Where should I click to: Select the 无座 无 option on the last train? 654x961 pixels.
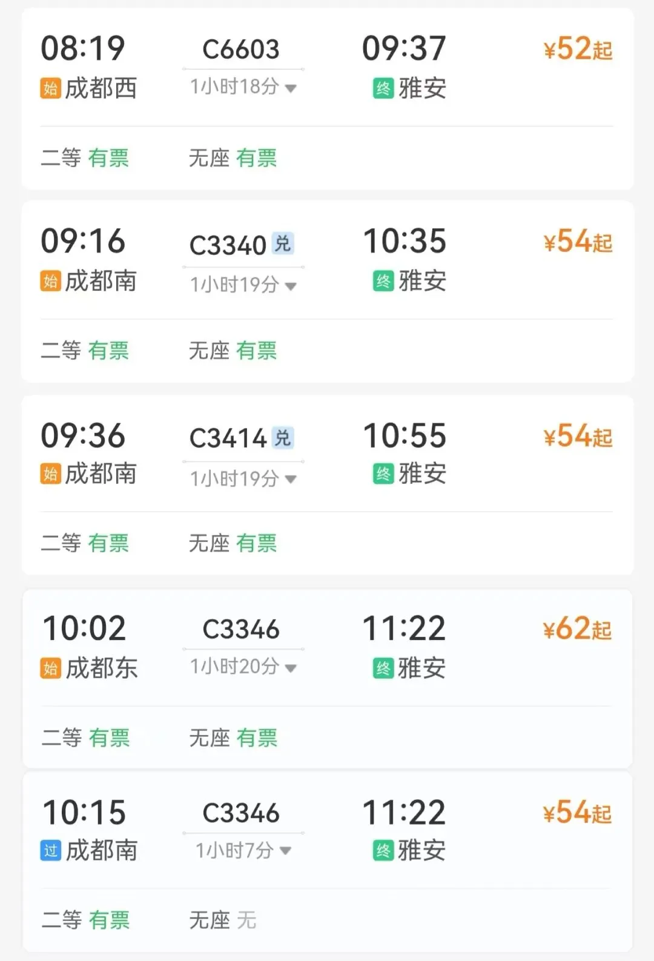[x=223, y=920]
